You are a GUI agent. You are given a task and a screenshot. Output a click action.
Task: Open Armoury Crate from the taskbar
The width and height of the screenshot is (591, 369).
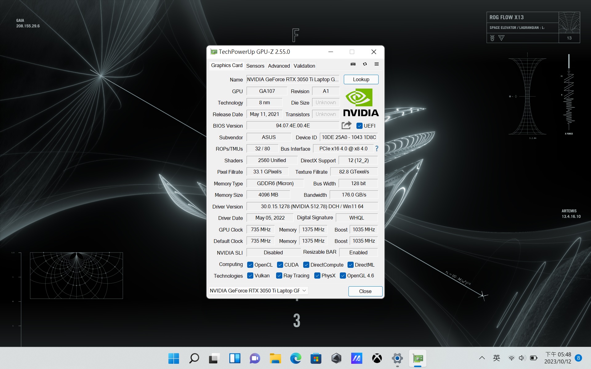click(336, 358)
